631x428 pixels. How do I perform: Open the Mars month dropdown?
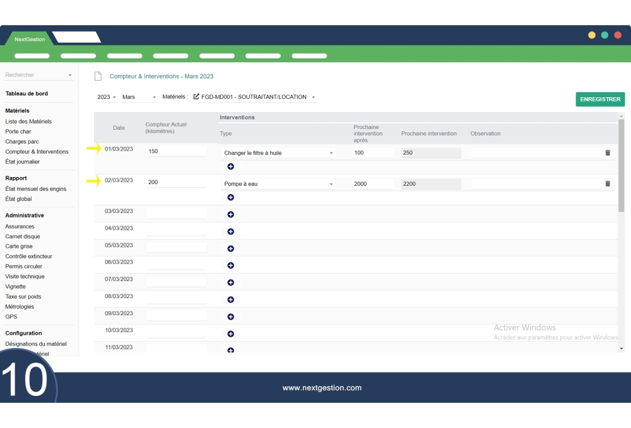139,97
